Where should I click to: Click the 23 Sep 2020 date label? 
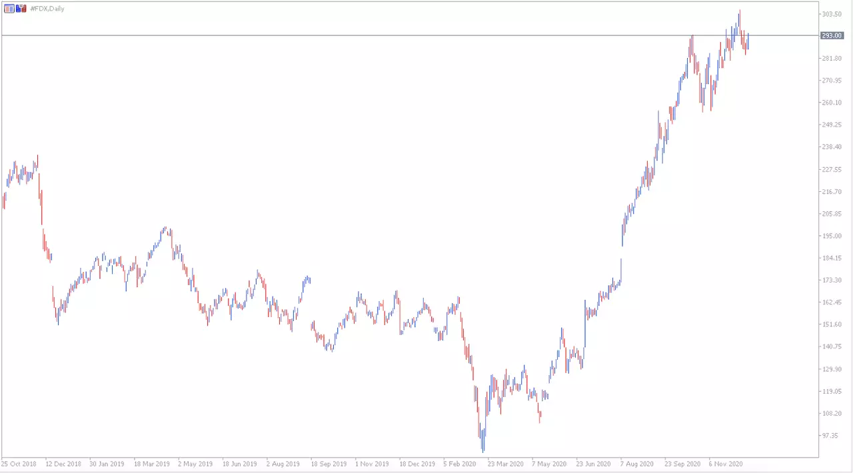[x=682, y=464]
